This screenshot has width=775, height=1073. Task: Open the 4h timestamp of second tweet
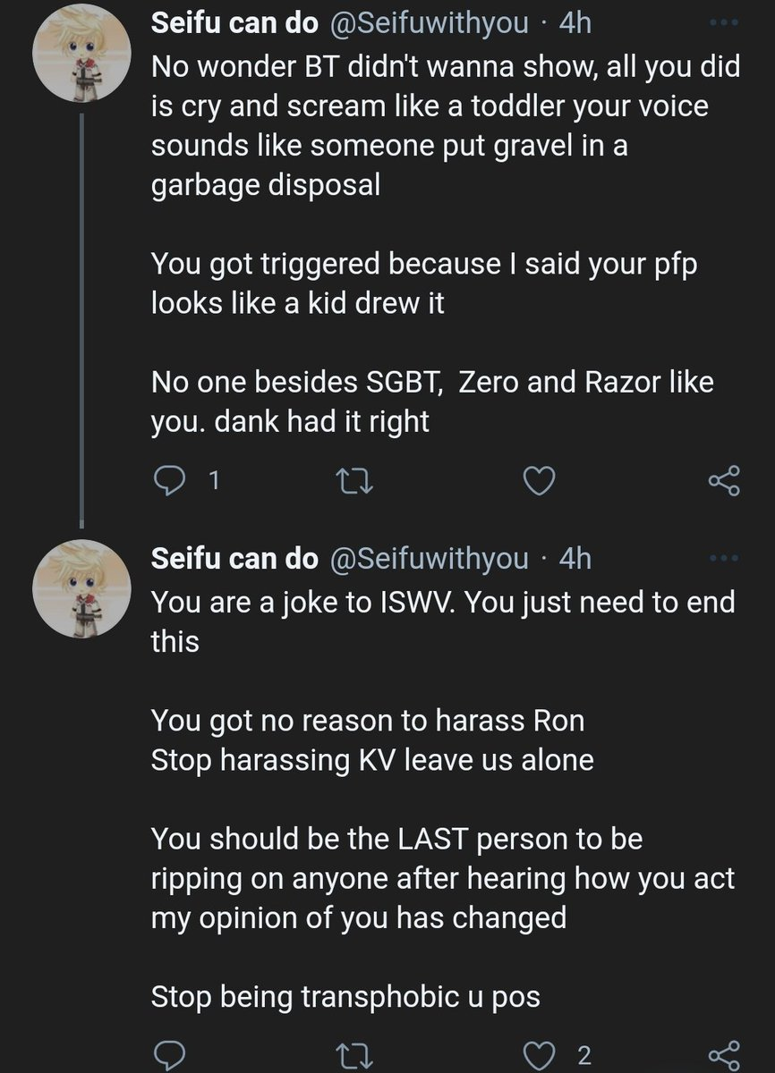(x=575, y=559)
